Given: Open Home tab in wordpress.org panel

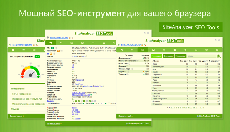Looking at the screenshot, I should (x=51, y=42).
